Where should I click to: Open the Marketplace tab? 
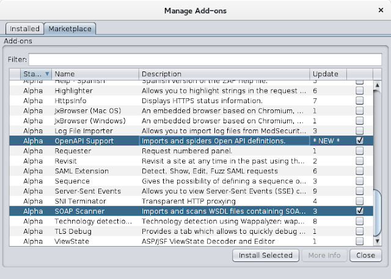tap(69, 29)
